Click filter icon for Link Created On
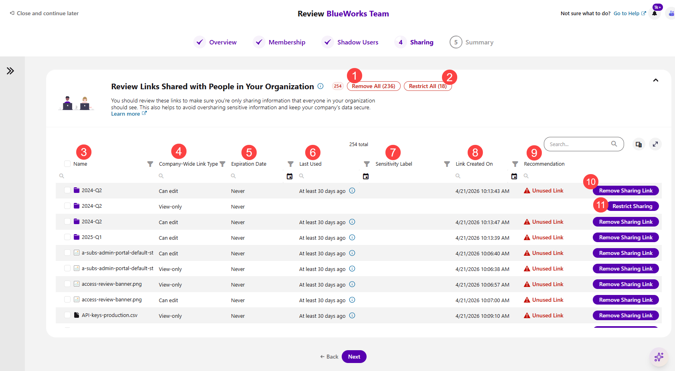The height and width of the screenshot is (371, 675). (x=515, y=164)
